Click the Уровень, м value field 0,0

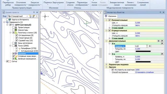point(142,46)
